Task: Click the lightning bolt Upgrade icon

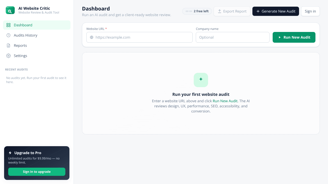Action: [10, 153]
